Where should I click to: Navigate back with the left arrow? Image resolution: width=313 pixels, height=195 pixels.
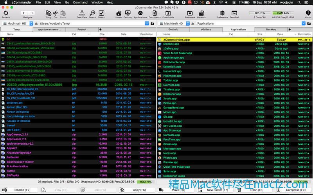24,13
